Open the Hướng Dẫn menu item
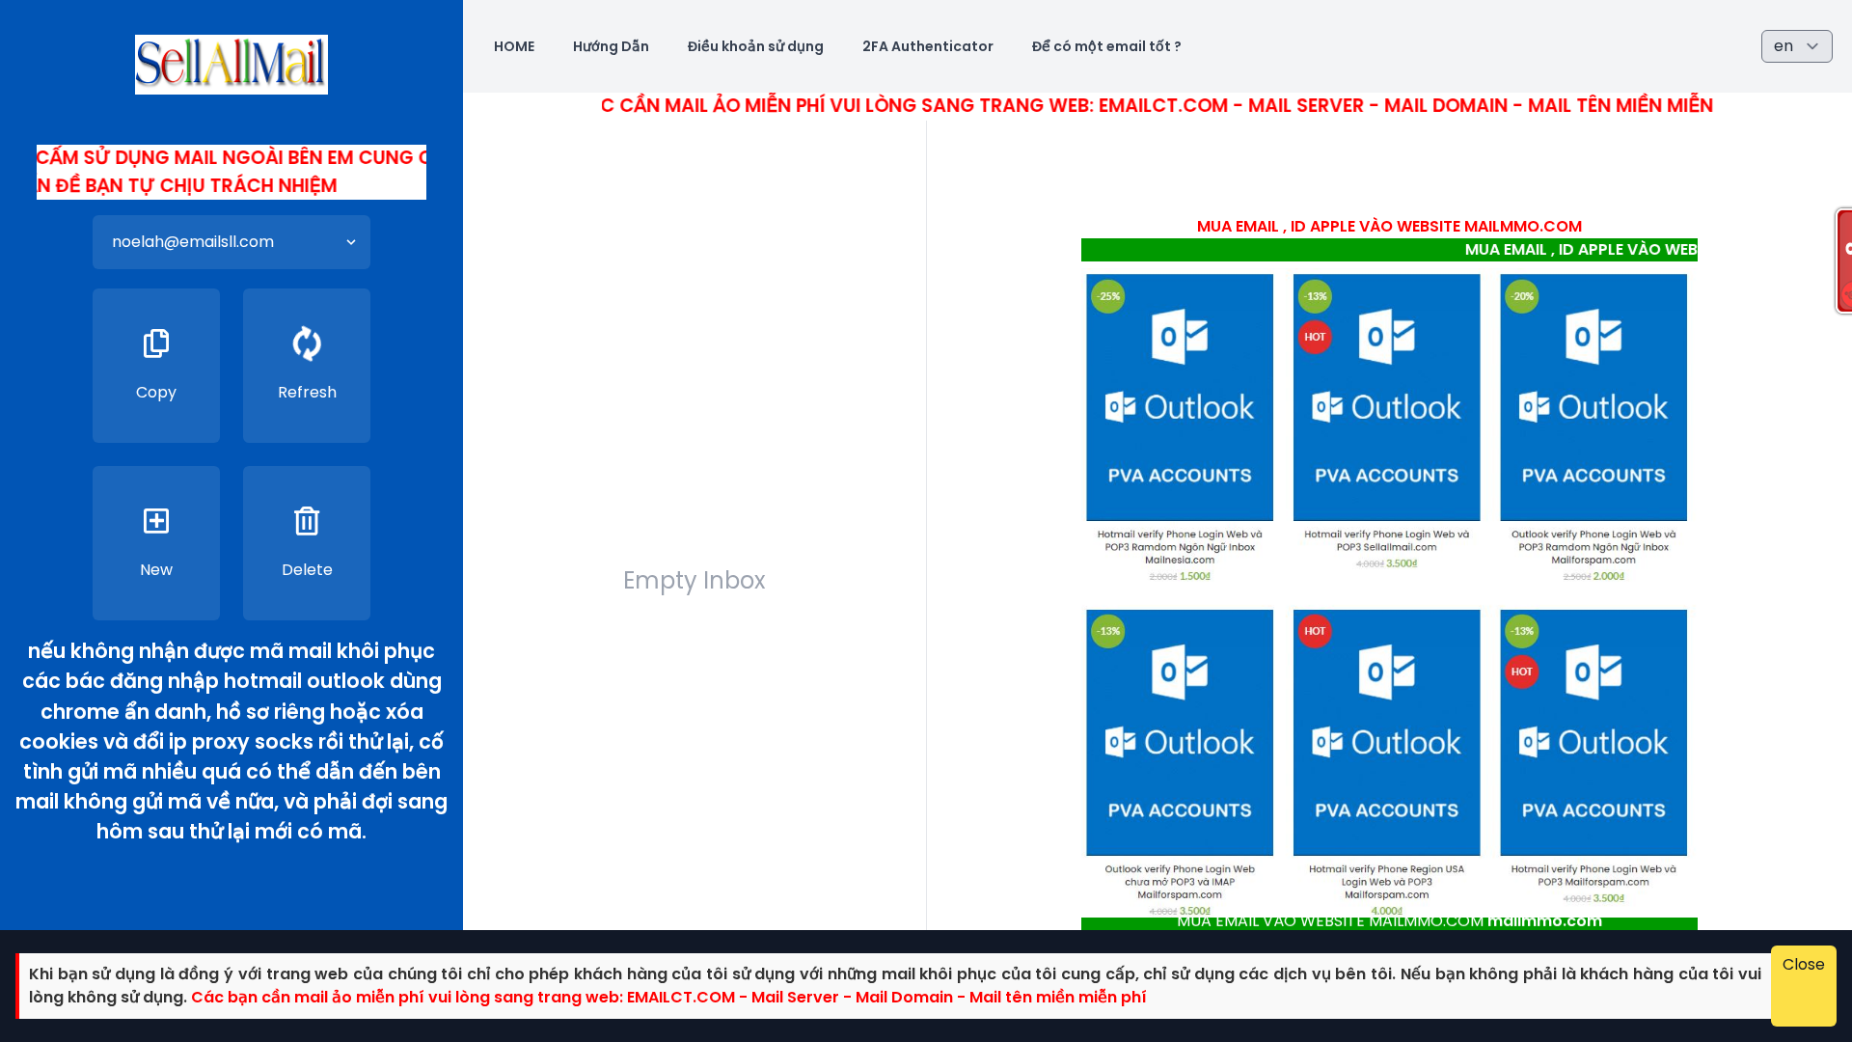This screenshot has height=1042, width=1852. (611, 46)
